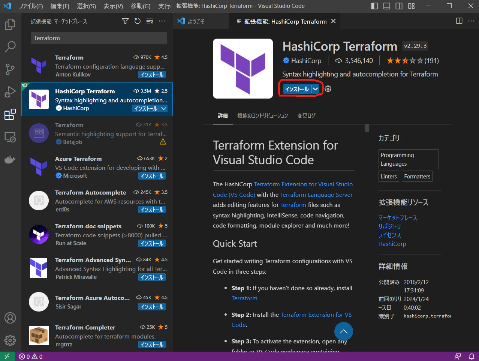
Task: Split the editor to the right
Action: click(x=459, y=21)
